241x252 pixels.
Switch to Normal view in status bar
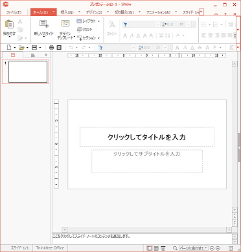(x=149, y=248)
